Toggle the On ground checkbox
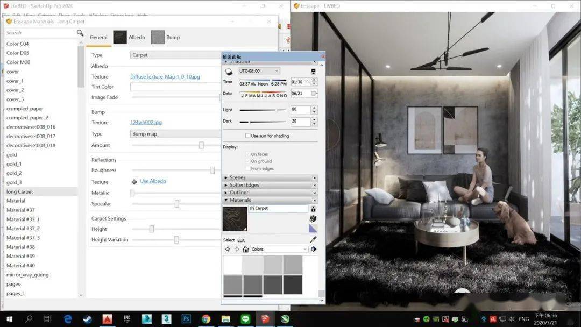Viewport: 581px width, 327px height. [248, 161]
